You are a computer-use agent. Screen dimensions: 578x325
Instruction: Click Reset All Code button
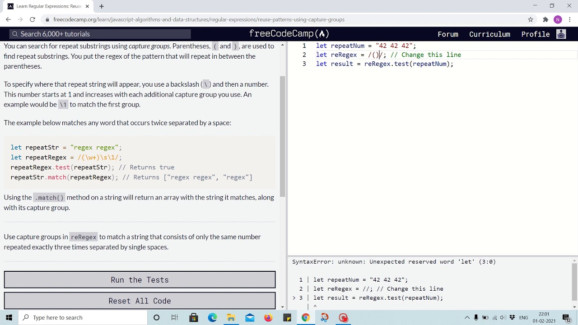click(x=140, y=301)
